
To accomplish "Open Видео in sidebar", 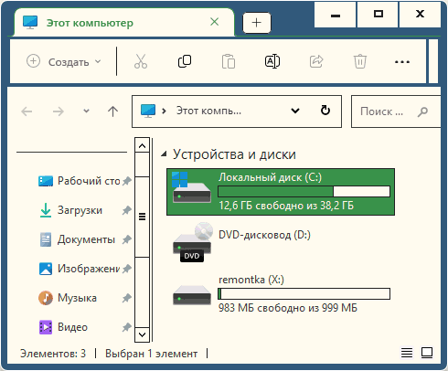I will 64,327.
